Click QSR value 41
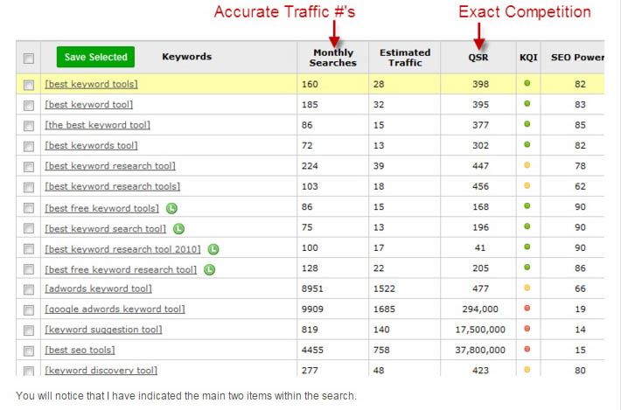The image size is (621, 410). 480,247
